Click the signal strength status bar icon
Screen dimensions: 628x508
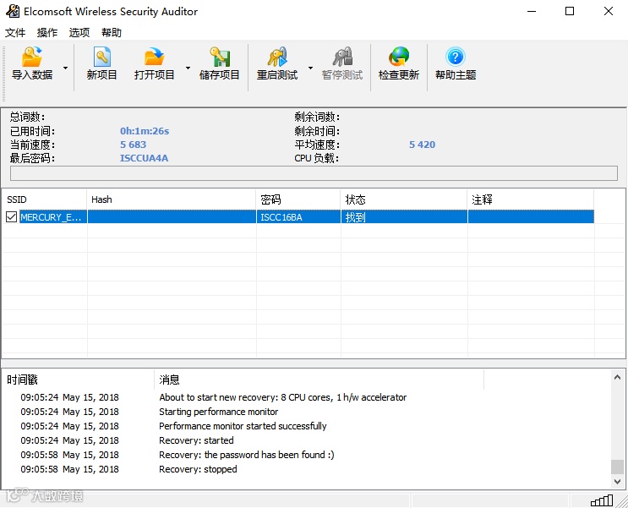pos(602,500)
